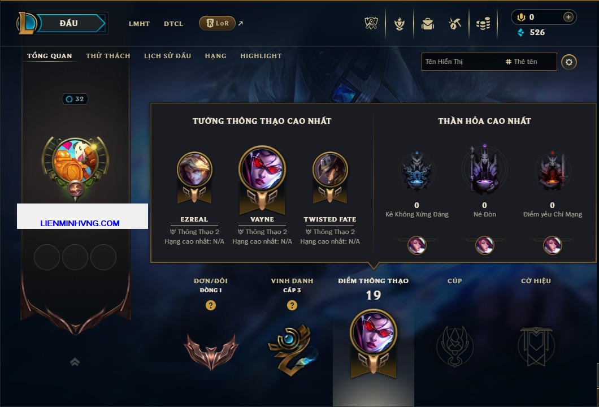Click the Đơn/Đôi rank question mark icon
The width and height of the screenshot is (599, 407).
pyautogui.click(x=210, y=305)
